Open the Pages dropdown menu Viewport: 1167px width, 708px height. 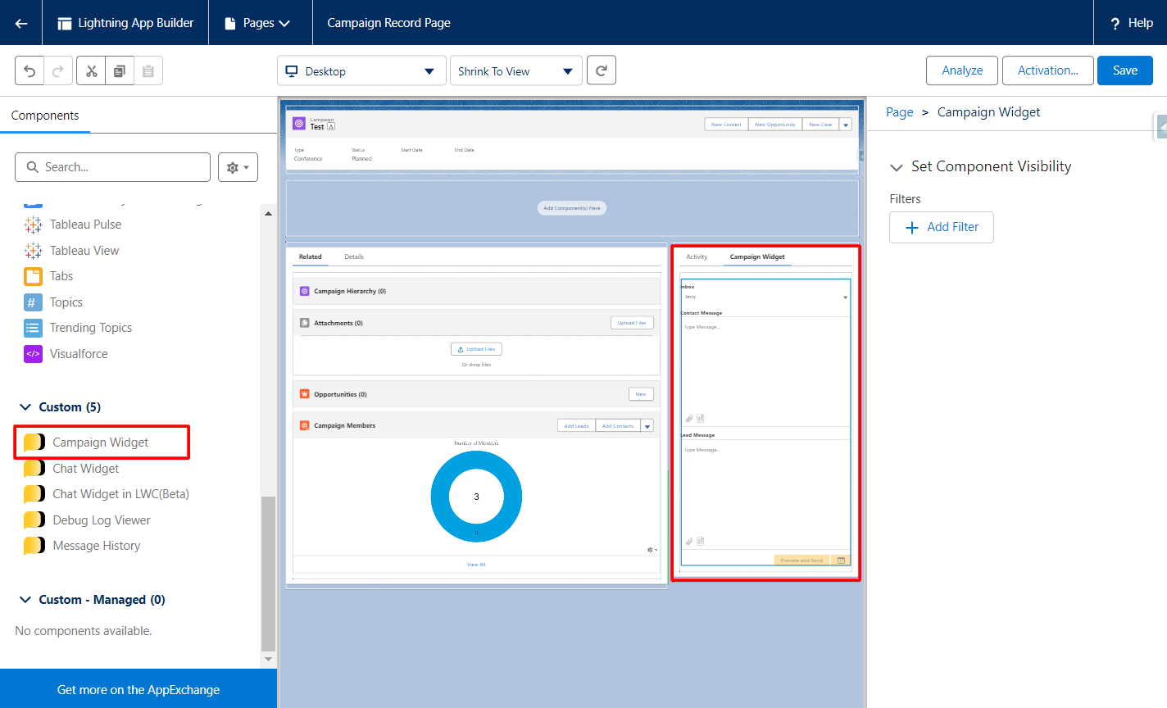click(260, 23)
